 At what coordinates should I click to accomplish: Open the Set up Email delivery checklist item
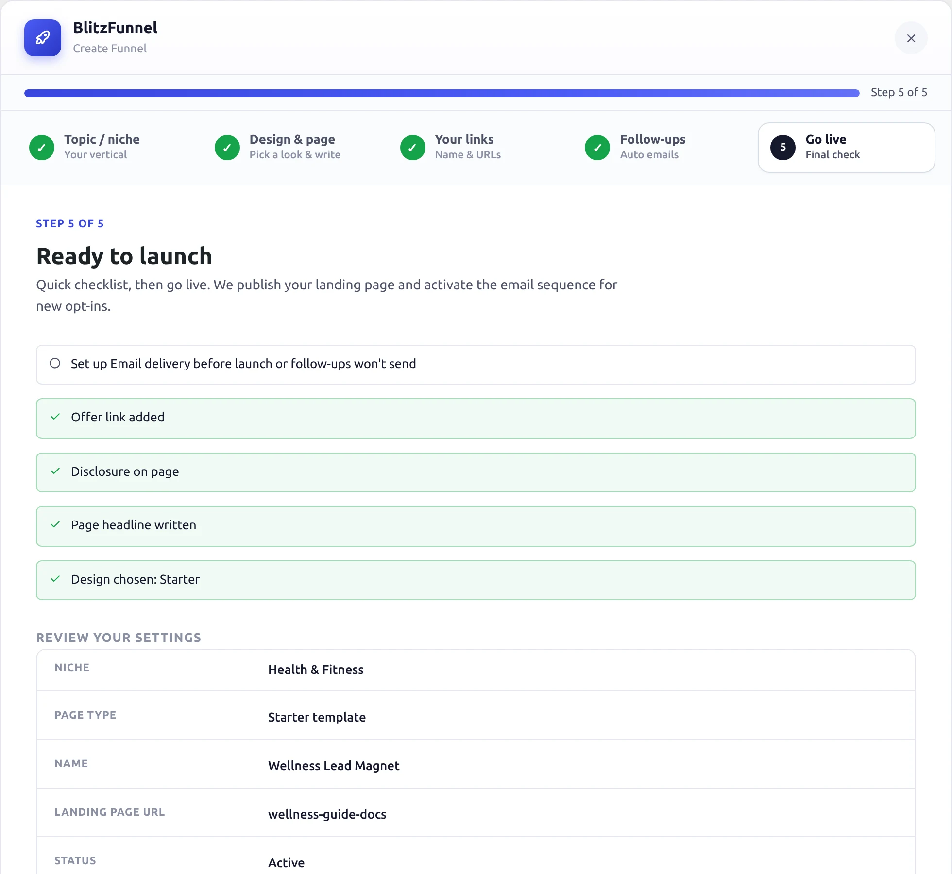pyautogui.click(x=476, y=365)
